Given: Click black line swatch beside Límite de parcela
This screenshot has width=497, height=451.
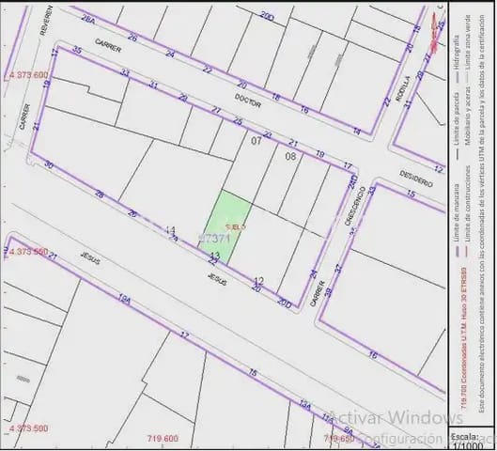Looking at the screenshot, I should pyautogui.click(x=457, y=154).
